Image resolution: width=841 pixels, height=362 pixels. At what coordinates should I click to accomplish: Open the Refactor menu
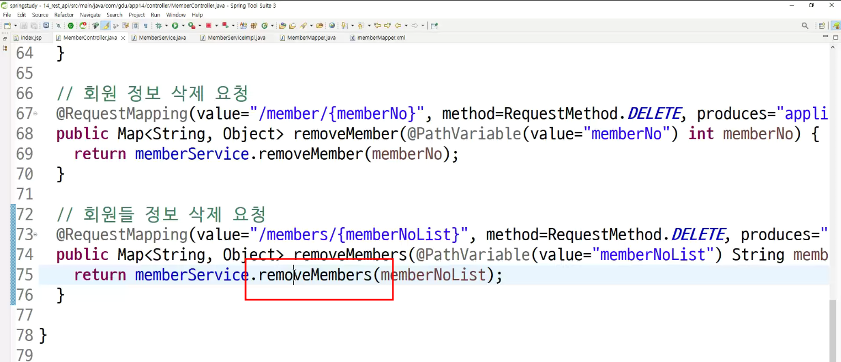coord(64,15)
